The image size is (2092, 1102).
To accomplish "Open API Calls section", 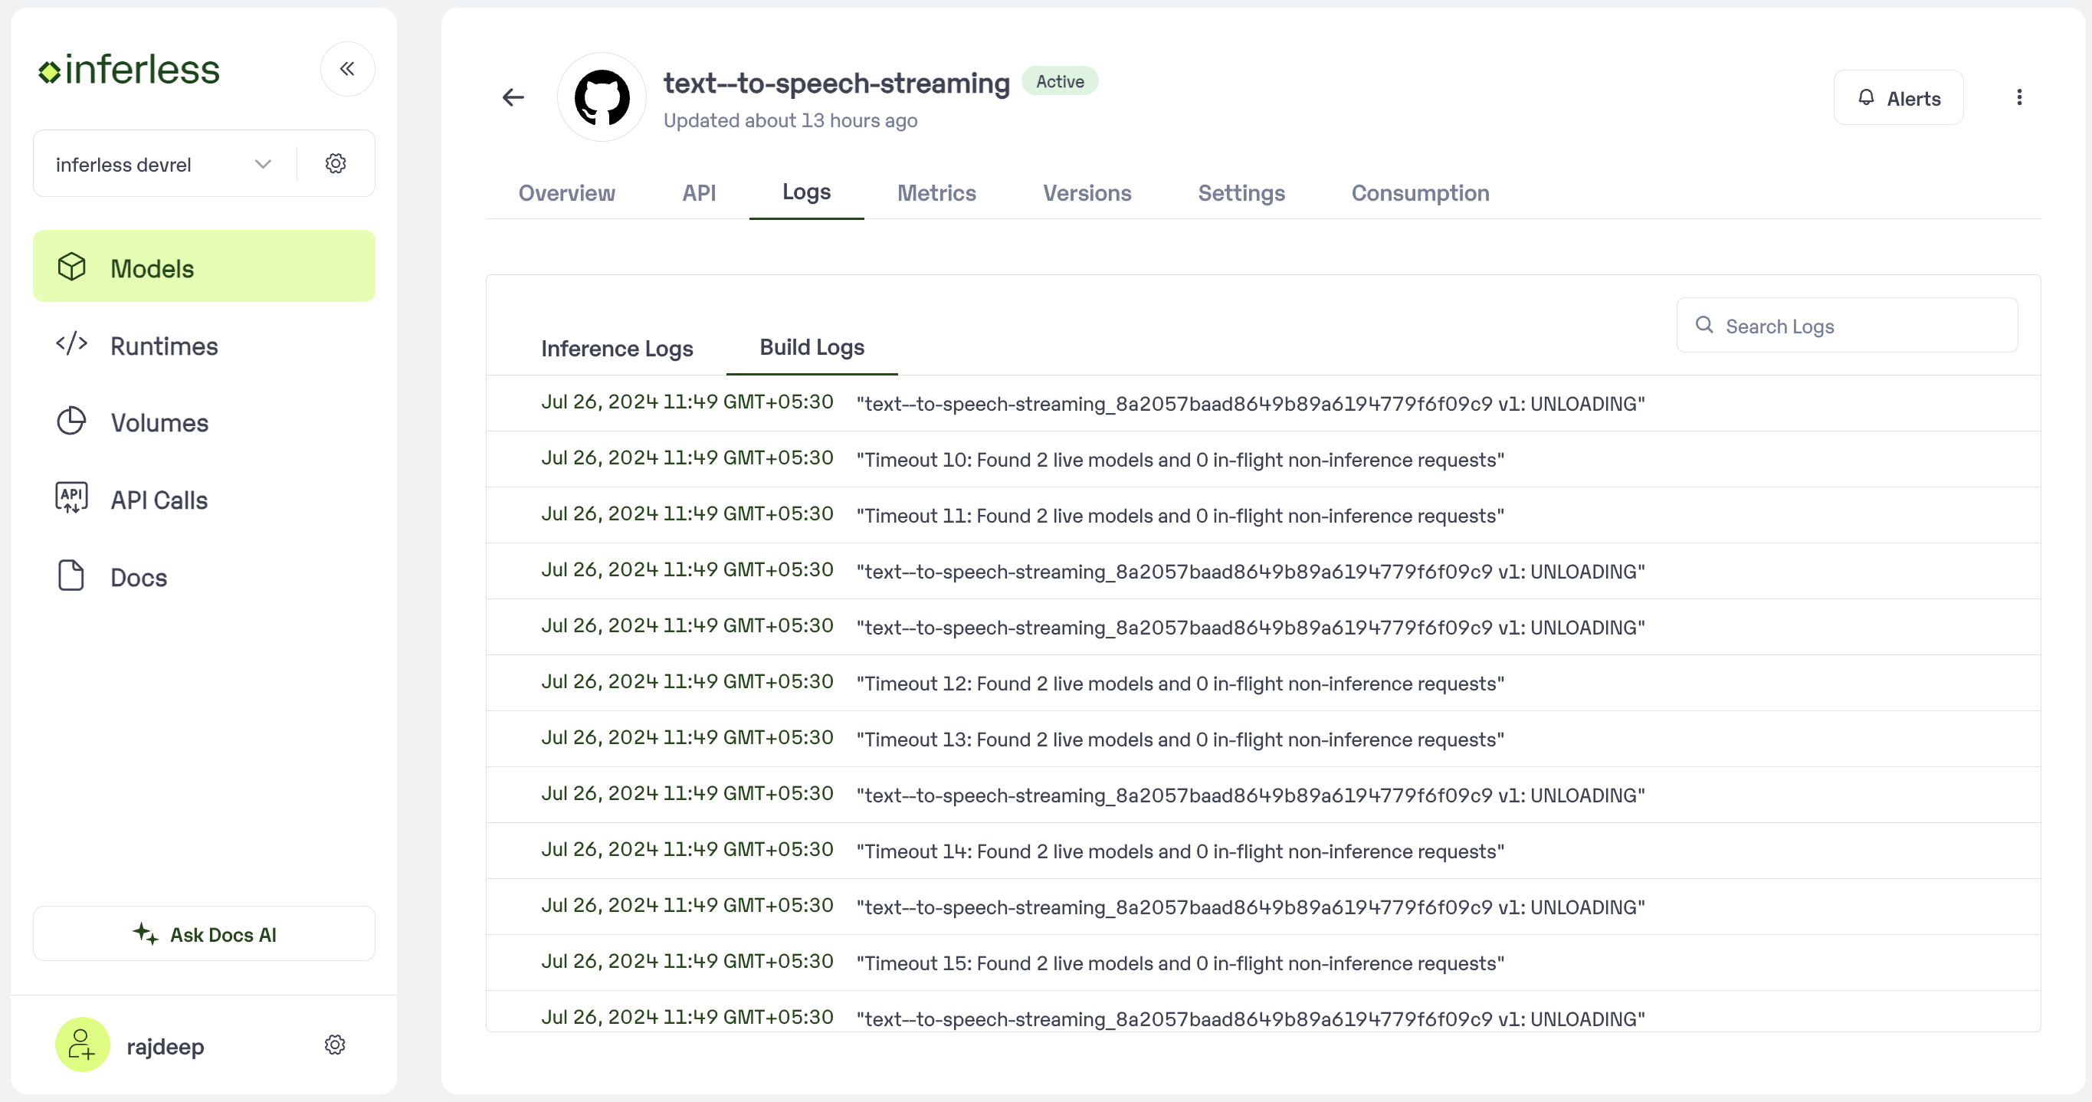I will pyautogui.click(x=159, y=500).
